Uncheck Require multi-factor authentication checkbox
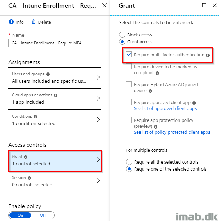 129,55
